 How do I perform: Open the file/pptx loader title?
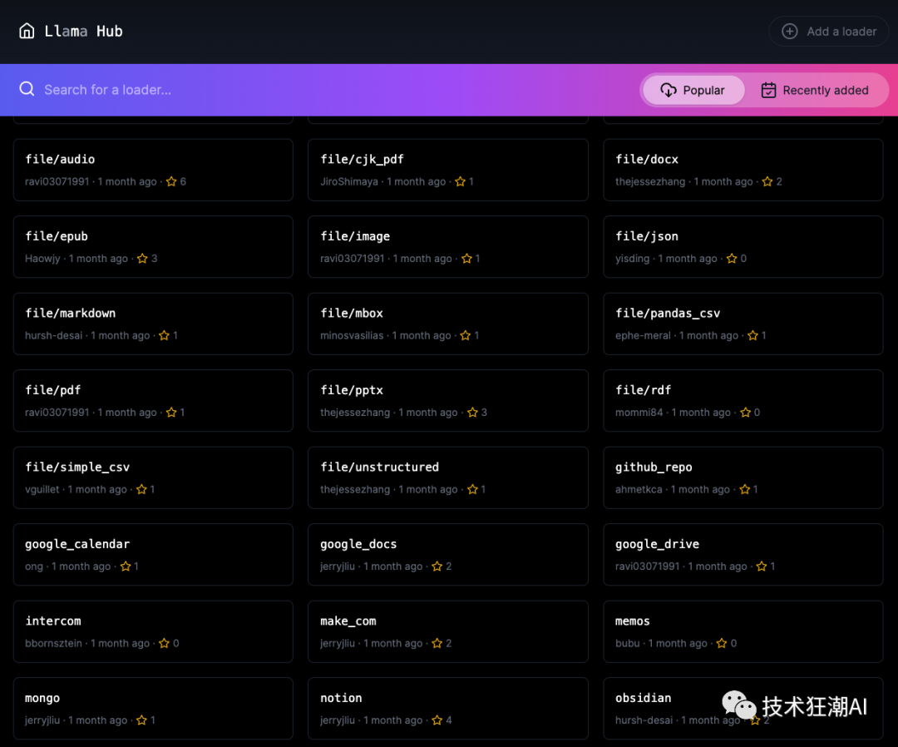[352, 390]
